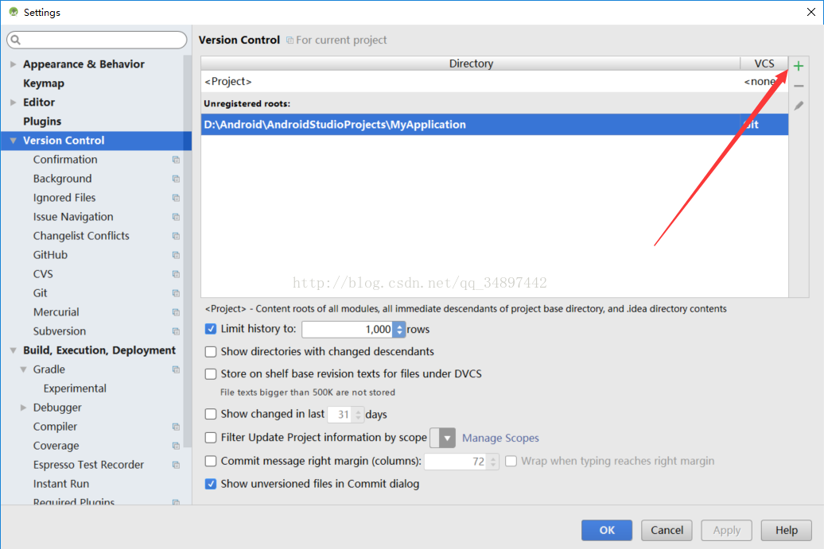Collapse the Gradle tree node

pyautogui.click(x=23, y=369)
